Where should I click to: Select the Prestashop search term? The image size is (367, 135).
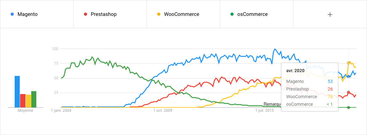(104, 14)
